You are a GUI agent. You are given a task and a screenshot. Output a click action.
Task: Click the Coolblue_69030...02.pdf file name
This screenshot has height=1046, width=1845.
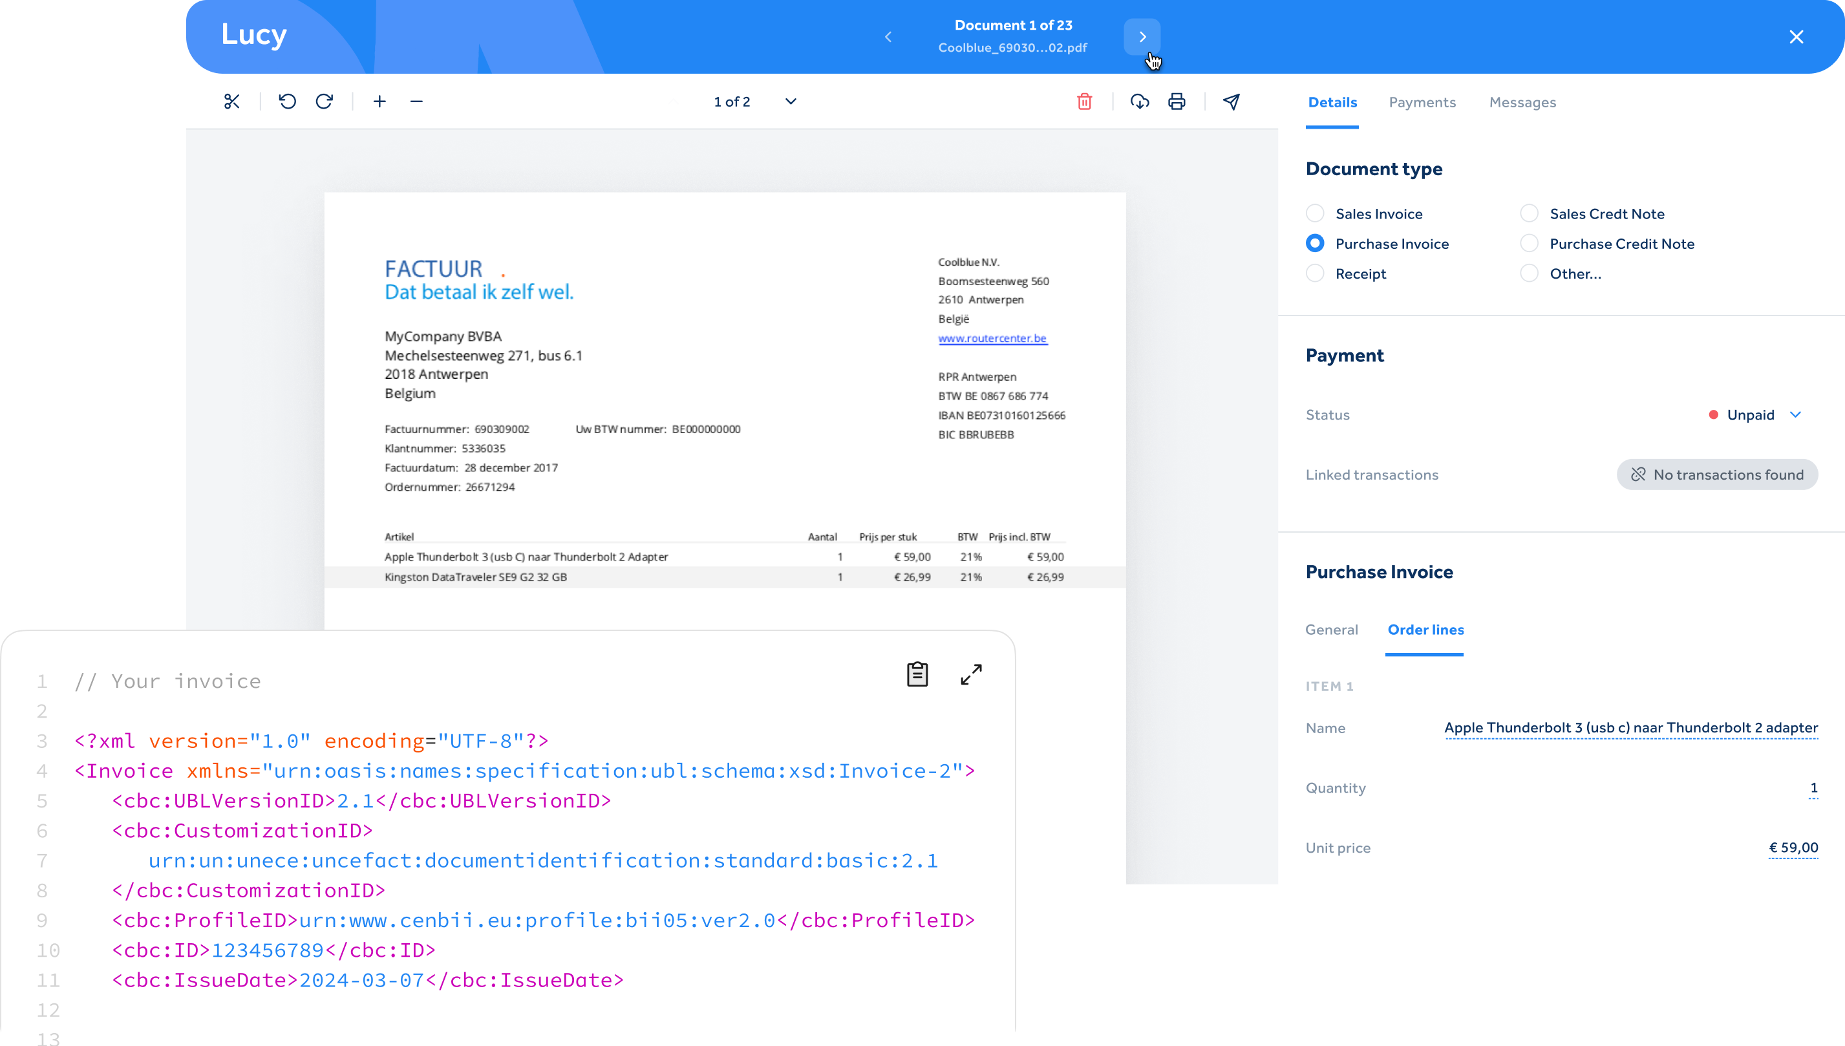tap(1012, 47)
